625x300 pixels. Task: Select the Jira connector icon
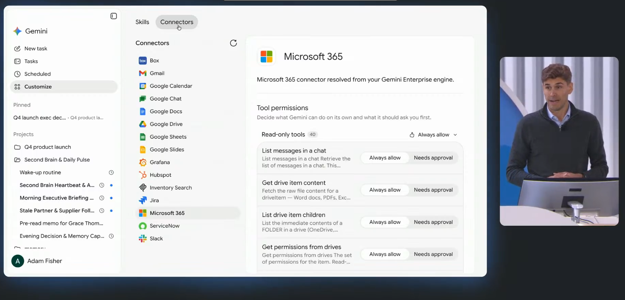pos(143,200)
